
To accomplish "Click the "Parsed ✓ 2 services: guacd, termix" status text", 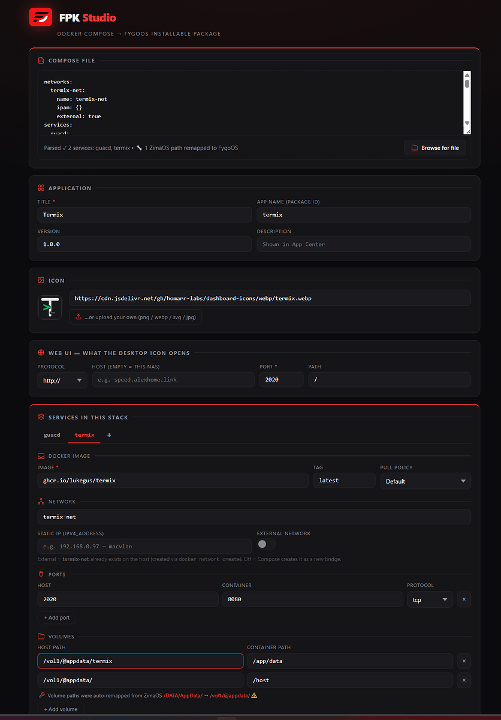I will point(87,148).
